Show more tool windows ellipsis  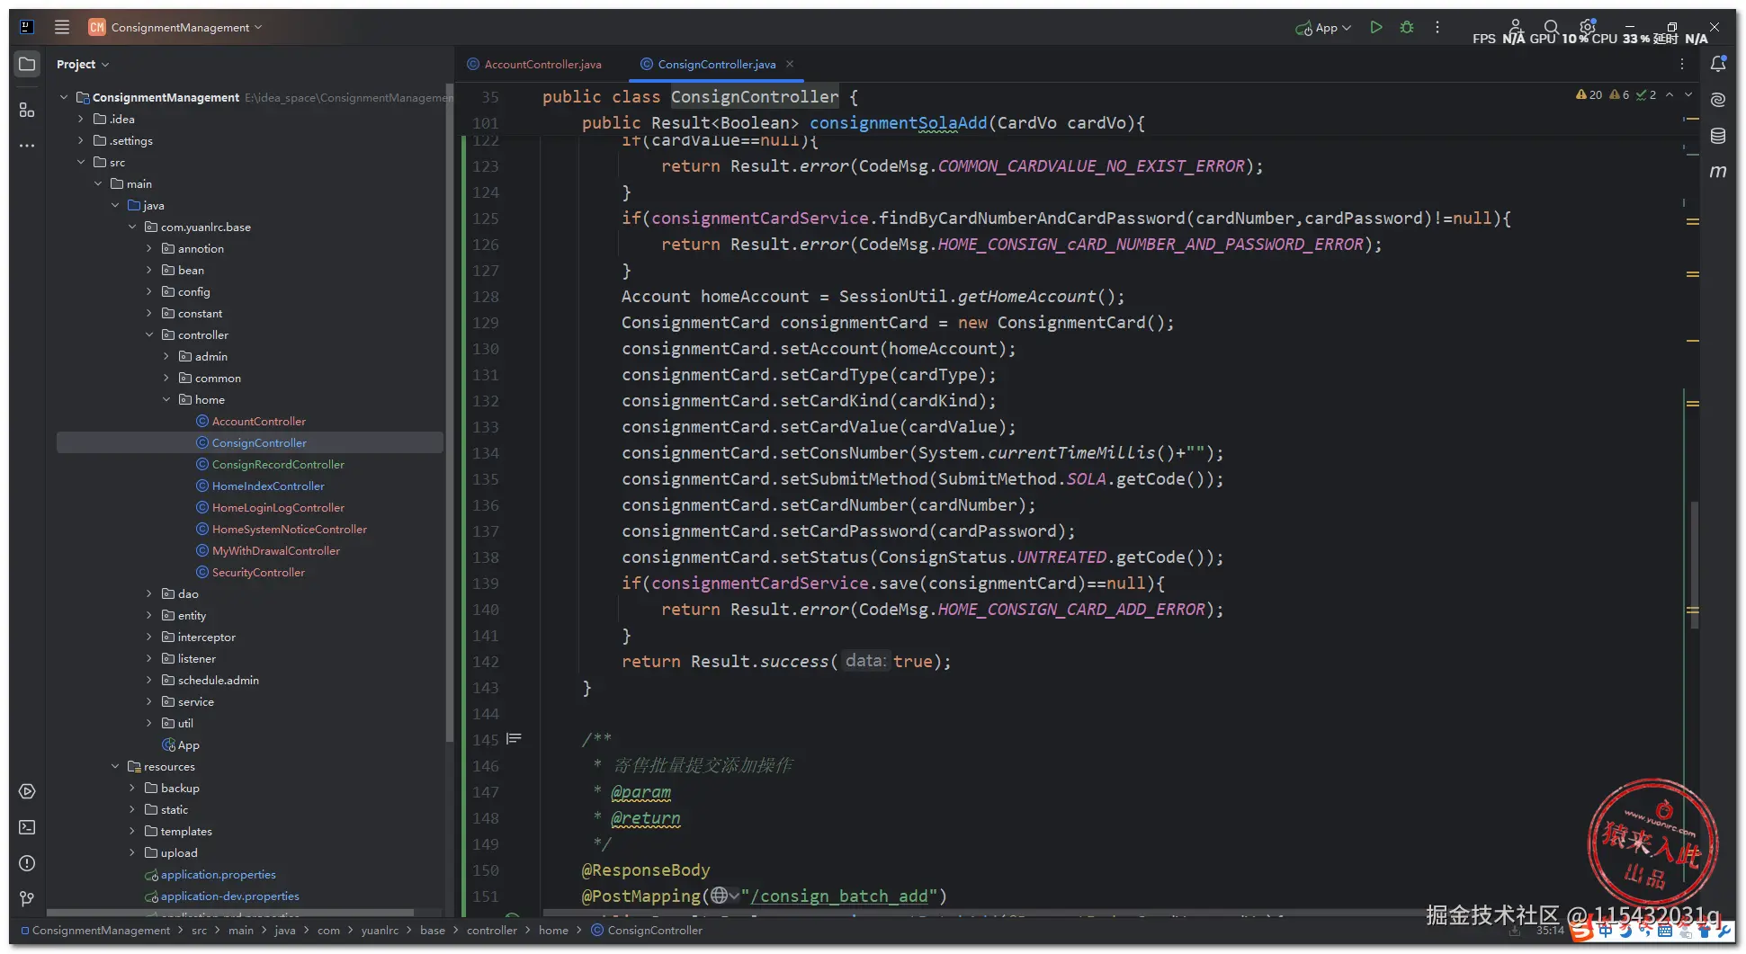pos(27,145)
